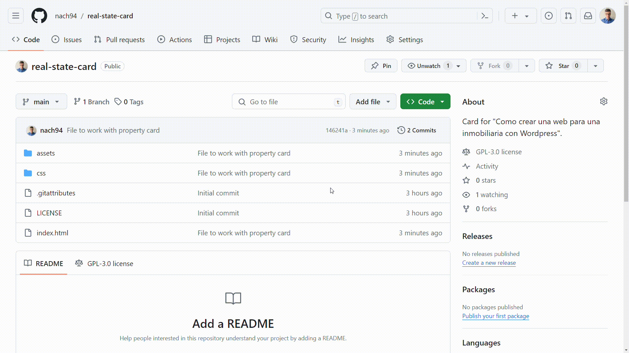Click the LICENSE file icon

pos(28,213)
